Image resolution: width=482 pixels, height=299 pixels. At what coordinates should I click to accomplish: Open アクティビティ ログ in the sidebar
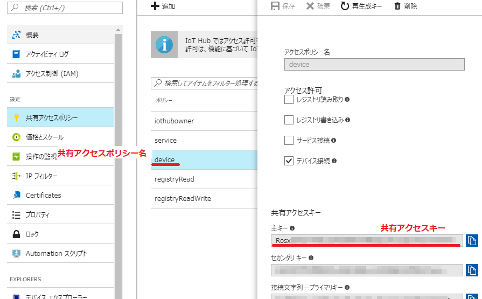[60, 54]
